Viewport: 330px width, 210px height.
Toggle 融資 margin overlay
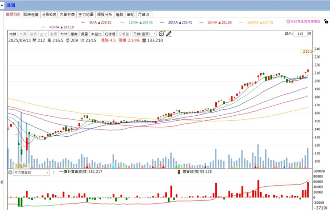tap(54, 34)
